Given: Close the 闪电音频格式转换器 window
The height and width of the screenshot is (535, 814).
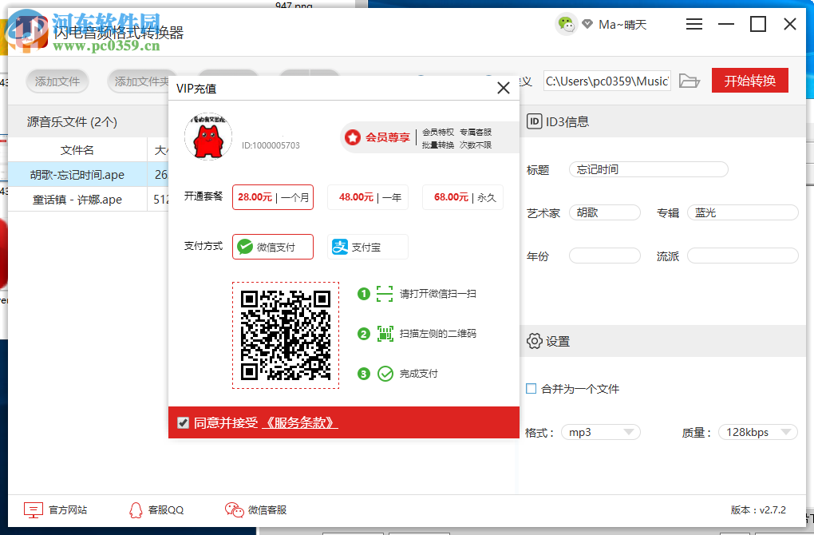Looking at the screenshot, I should pos(790,24).
